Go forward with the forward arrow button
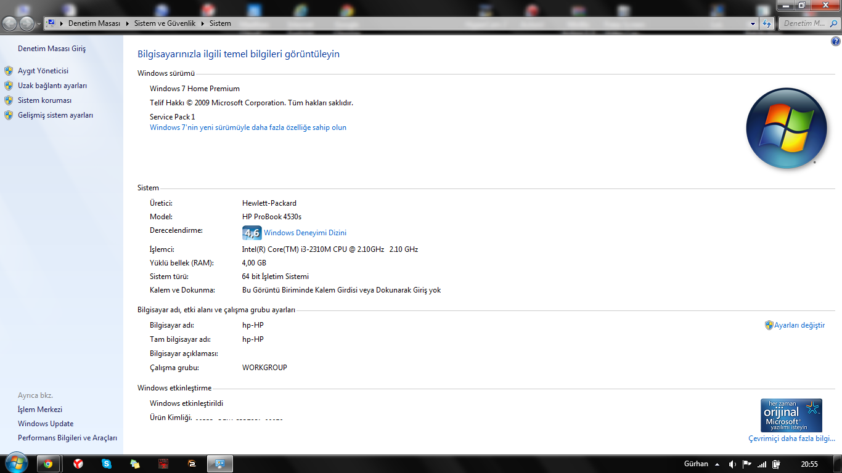Viewport: 842px width, 473px height. [x=27, y=23]
